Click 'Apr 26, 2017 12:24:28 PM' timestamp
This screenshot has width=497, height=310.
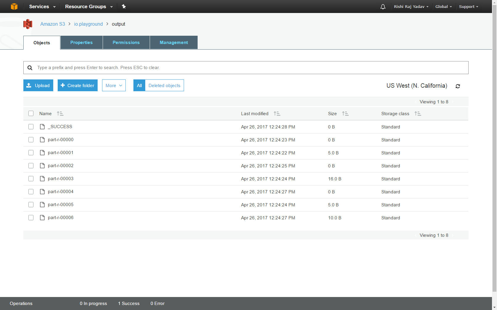(268, 127)
